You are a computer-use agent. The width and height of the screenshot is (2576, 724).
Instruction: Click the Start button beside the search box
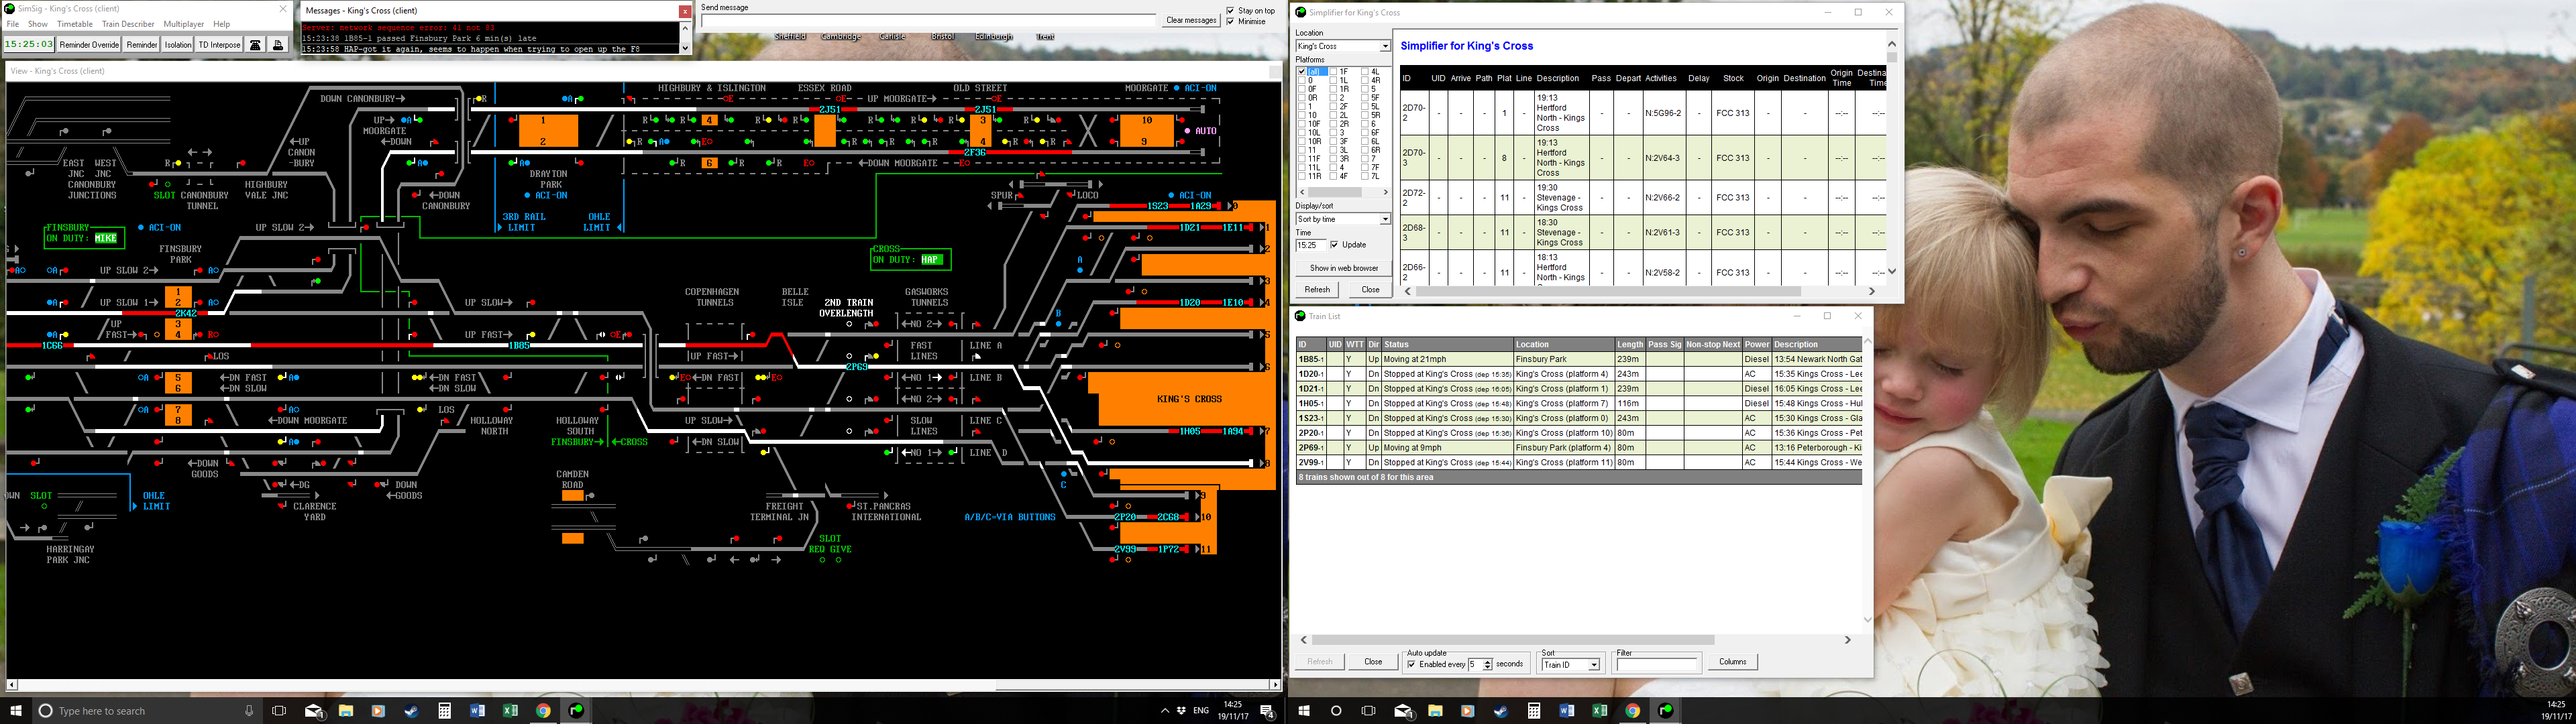tap(16, 711)
